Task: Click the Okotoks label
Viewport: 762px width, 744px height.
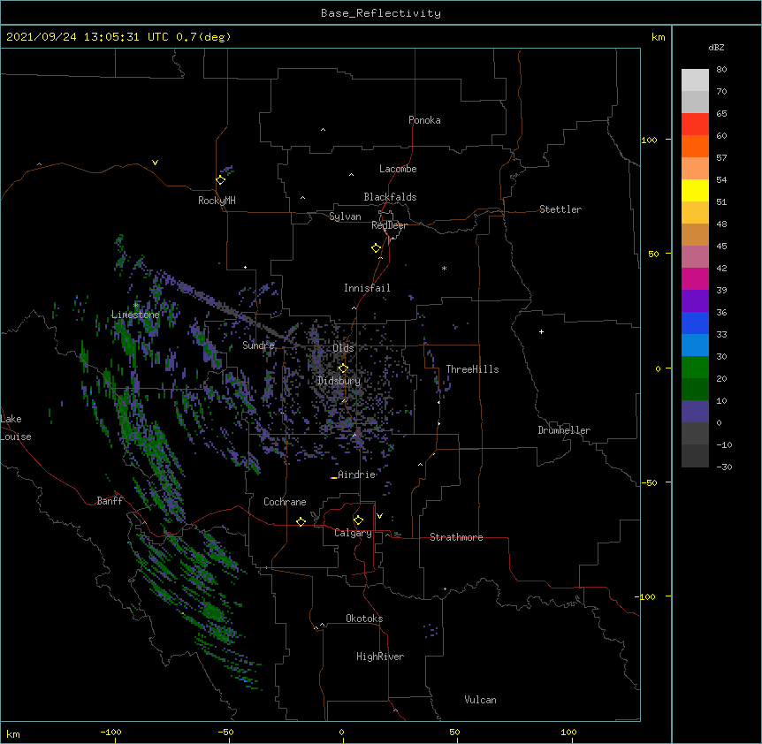Action: tap(364, 619)
